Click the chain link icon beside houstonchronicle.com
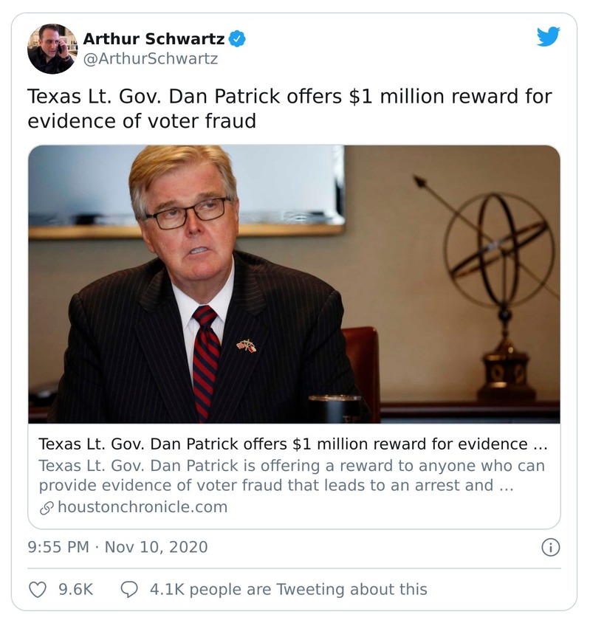 pos(46,507)
